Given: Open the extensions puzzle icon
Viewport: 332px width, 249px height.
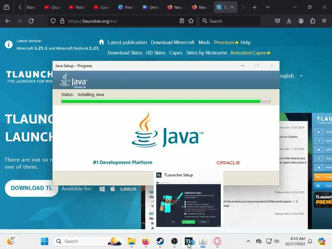Looking at the screenshot, I should (313, 21).
